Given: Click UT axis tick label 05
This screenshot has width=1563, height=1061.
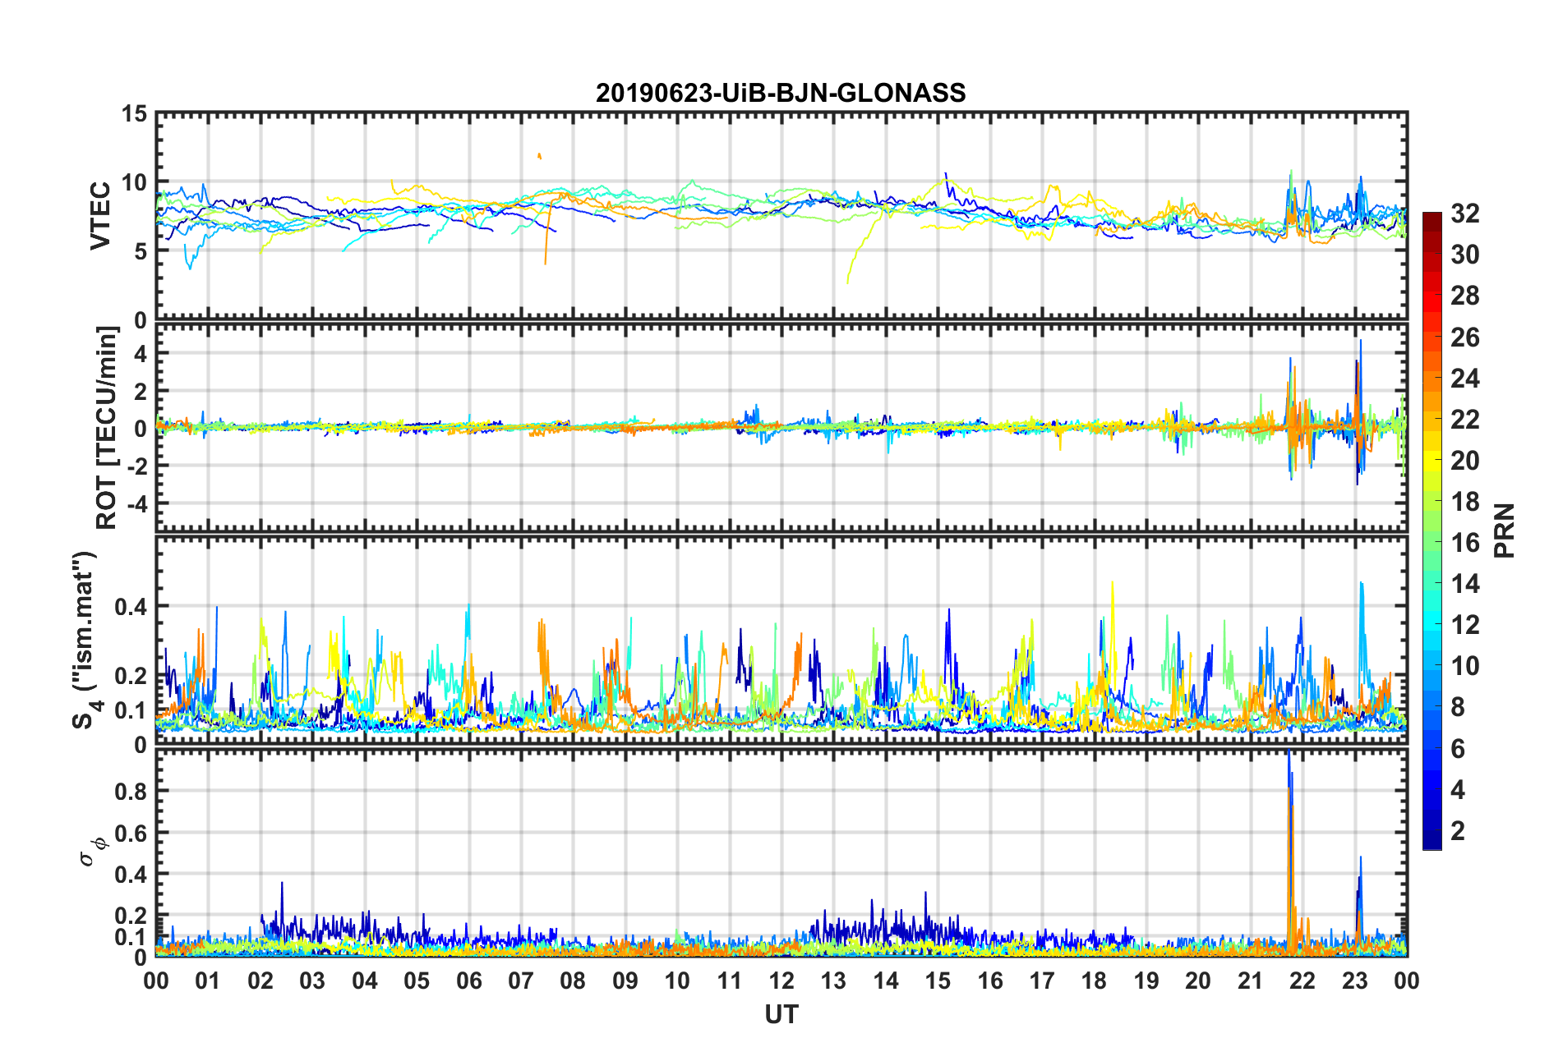Looking at the screenshot, I should click(x=417, y=981).
